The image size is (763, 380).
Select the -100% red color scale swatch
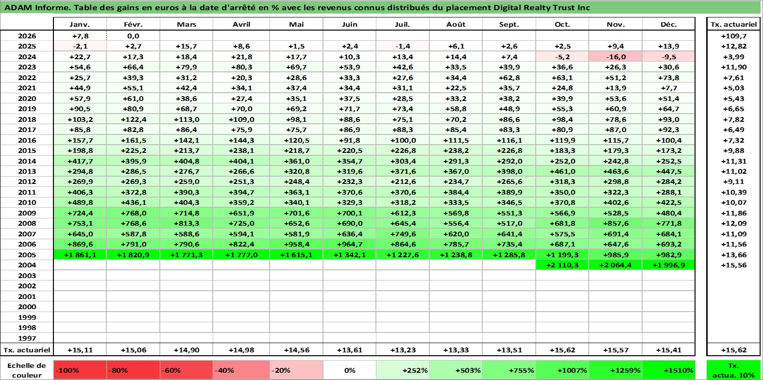pos(80,370)
